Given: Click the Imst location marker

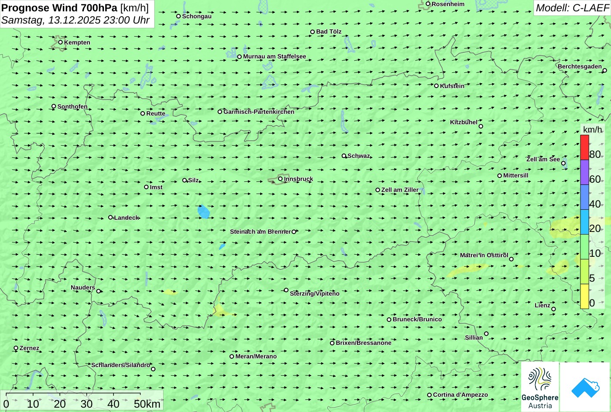Looking at the screenshot, I should (x=146, y=187).
